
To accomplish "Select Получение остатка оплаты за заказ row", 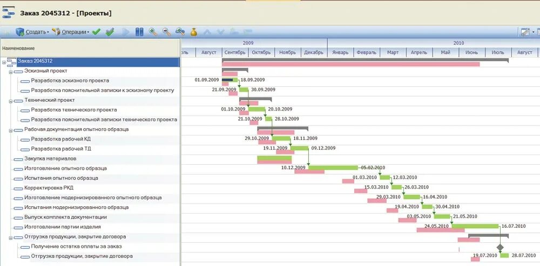I will tap(76, 247).
